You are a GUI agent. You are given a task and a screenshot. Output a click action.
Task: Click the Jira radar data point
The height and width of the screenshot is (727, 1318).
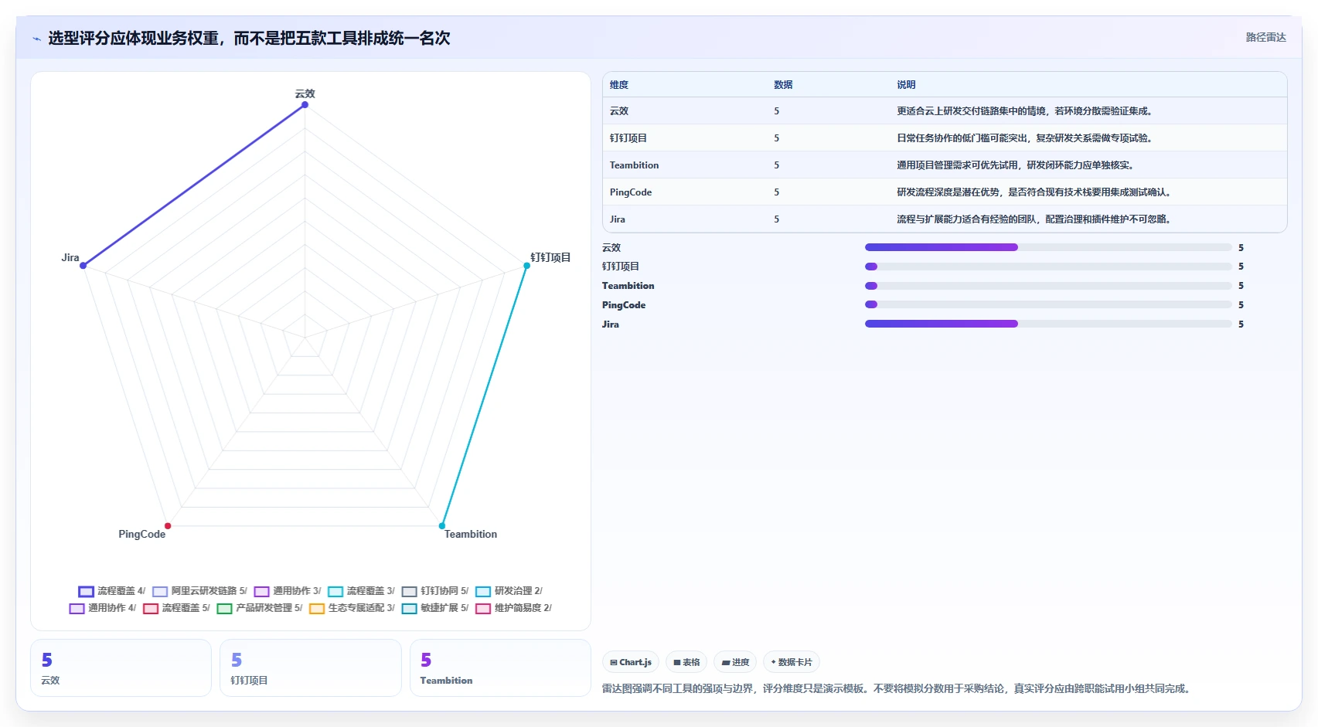tap(83, 266)
